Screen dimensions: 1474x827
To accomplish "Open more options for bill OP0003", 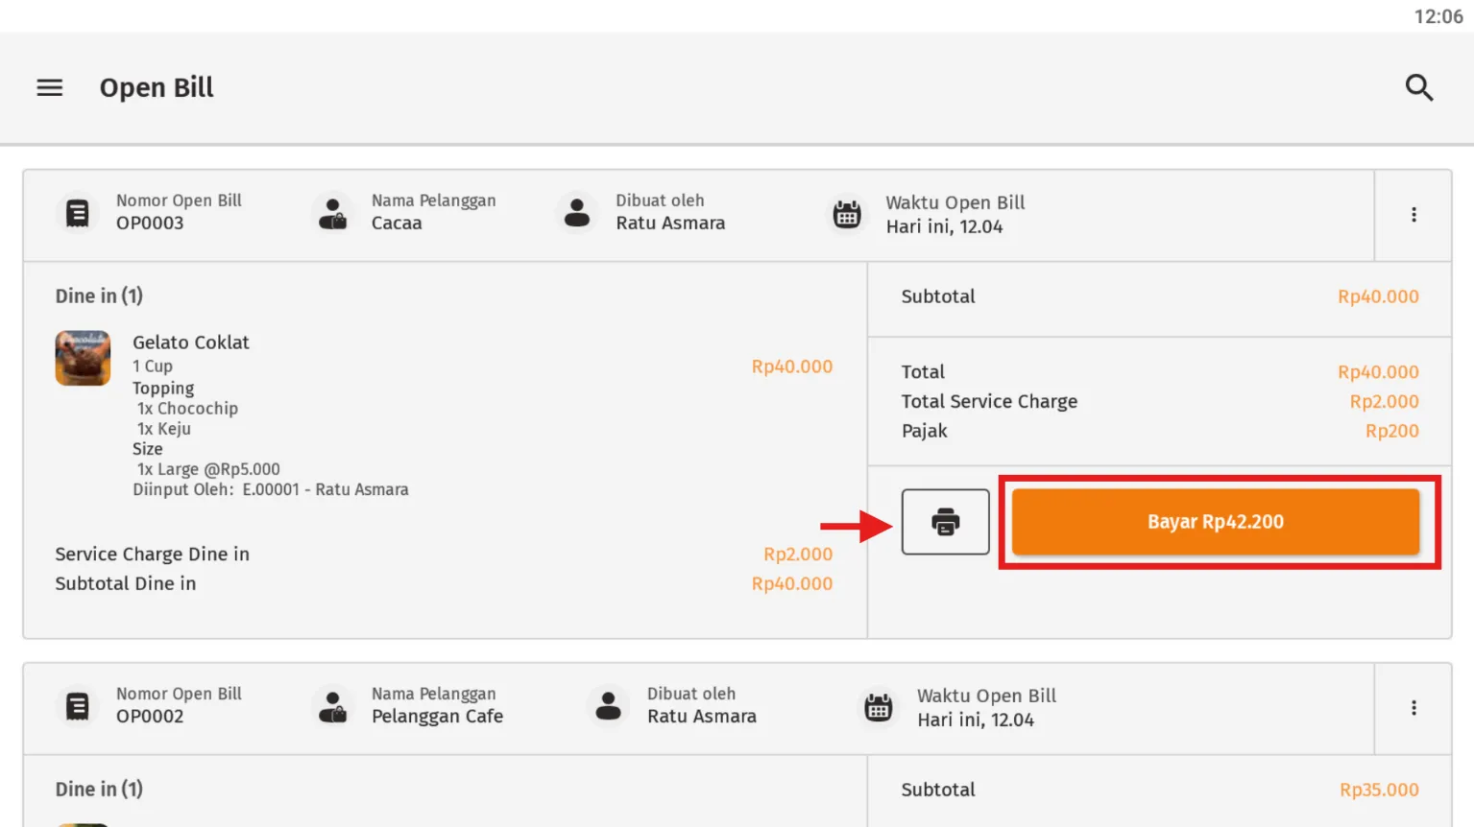I will tap(1414, 215).
